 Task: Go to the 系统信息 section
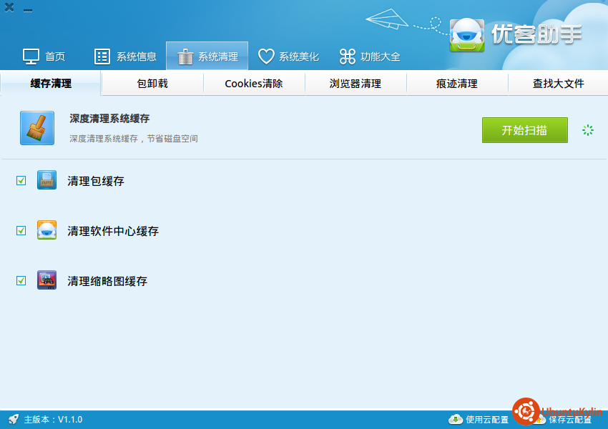coord(125,56)
